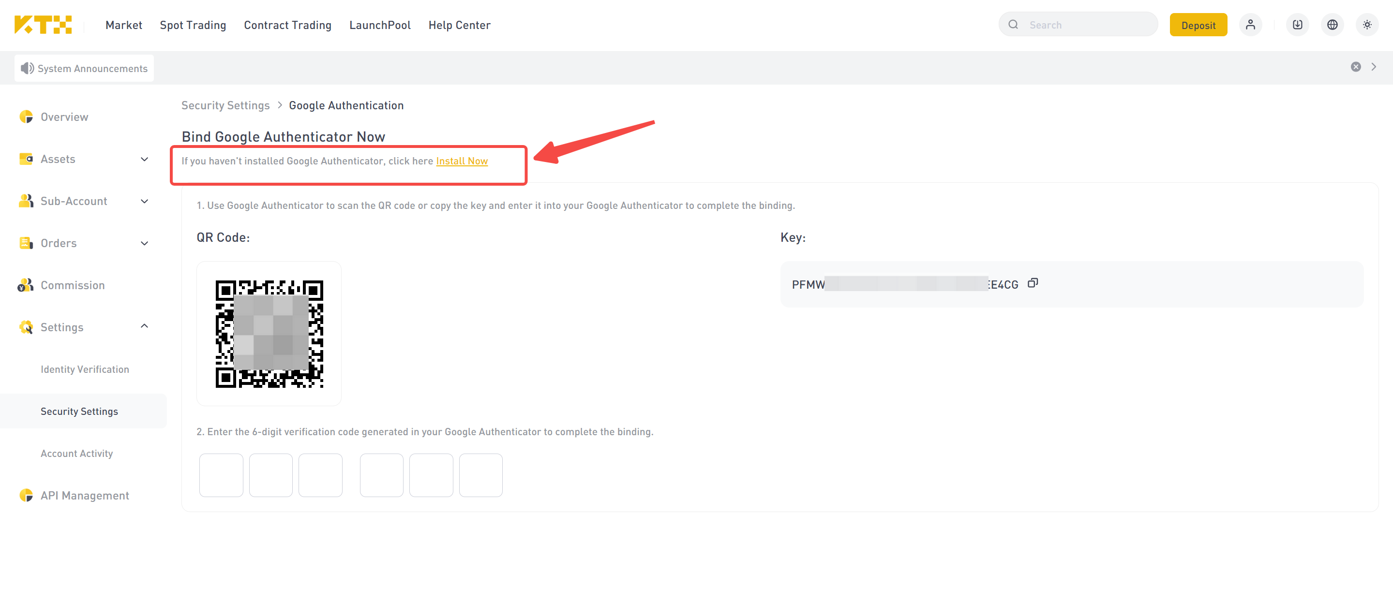1393x602 pixels.
Task: Click the second verification code box
Action: pyautogui.click(x=271, y=475)
